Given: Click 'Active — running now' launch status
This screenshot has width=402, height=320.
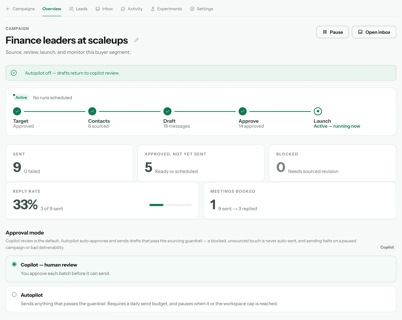Looking at the screenshot, I should pyautogui.click(x=337, y=126).
